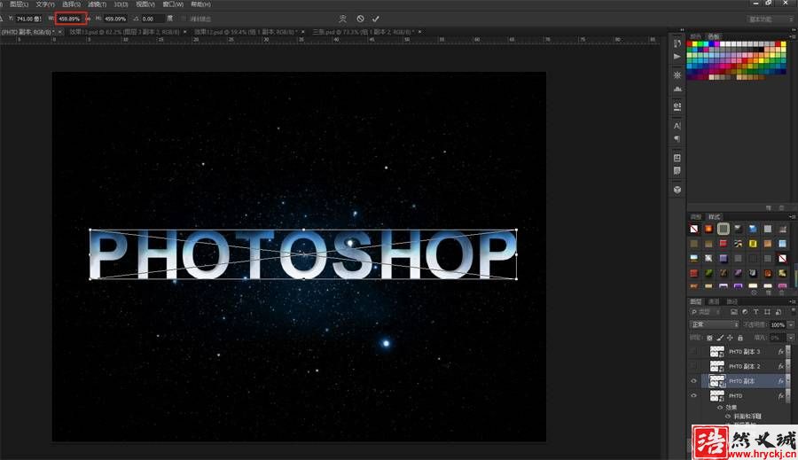
Task: Pick the yellow swatch next to red
Action: pyautogui.click(x=695, y=44)
